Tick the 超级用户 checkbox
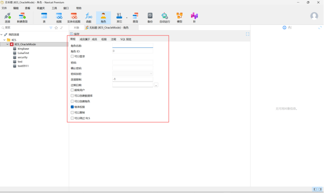324x193 pixels. (72, 90)
